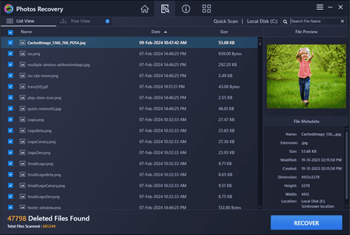
Task: Click file icon for Logo.png
Action: (22, 120)
